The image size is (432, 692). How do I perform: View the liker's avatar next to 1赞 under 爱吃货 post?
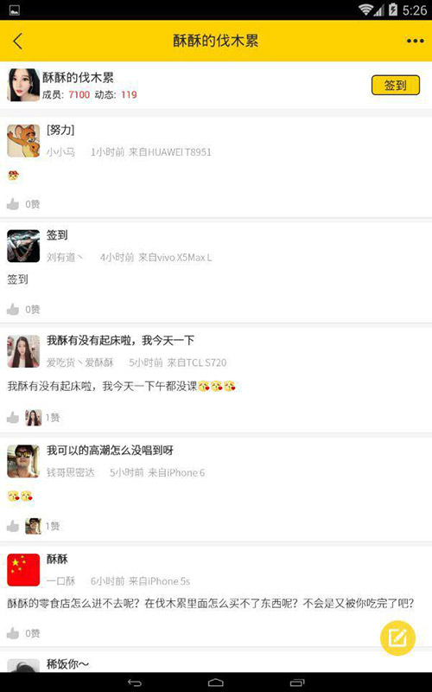point(33,417)
